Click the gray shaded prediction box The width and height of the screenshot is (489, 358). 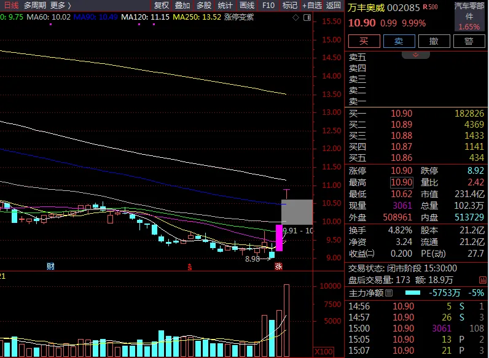(x=297, y=212)
